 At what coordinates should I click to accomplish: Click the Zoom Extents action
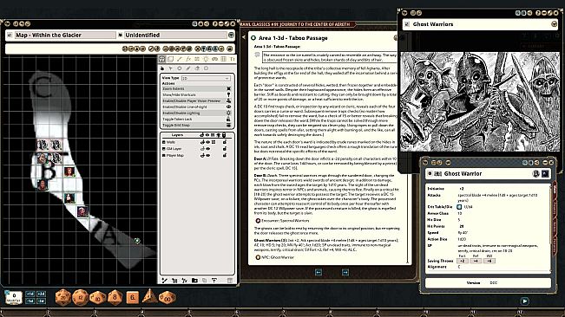point(196,88)
